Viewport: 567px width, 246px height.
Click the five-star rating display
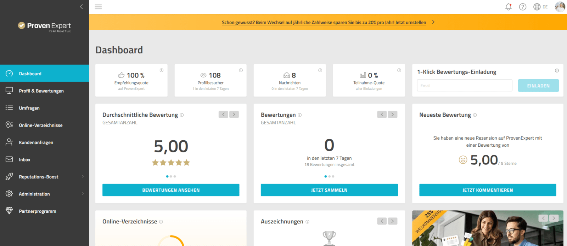coord(171,163)
